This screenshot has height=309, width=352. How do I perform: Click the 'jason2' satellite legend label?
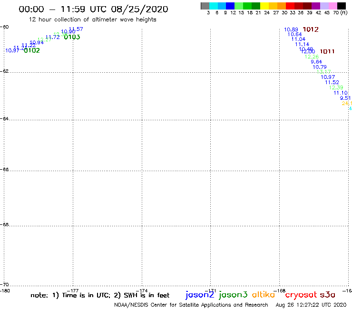[x=200, y=295]
